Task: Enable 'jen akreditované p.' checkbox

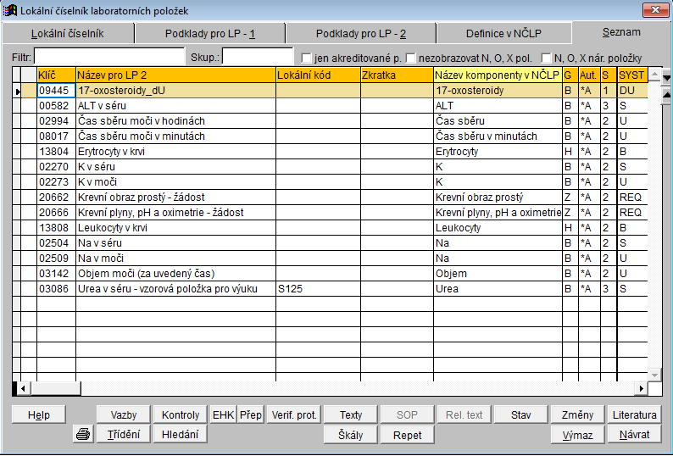Action: pyautogui.click(x=308, y=58)
